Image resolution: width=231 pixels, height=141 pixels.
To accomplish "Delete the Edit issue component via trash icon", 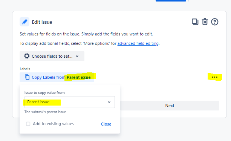I will [205, 22].
